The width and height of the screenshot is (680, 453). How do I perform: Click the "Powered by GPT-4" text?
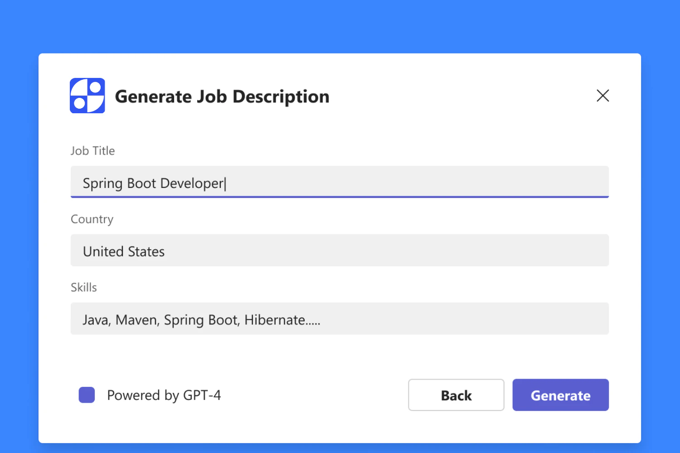pos(164,395)
